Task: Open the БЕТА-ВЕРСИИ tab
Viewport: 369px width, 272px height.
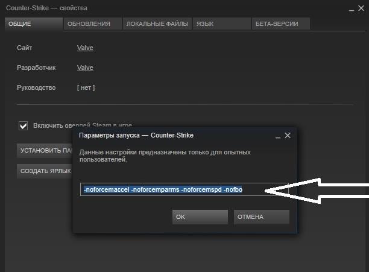Action: (x=281, y=24)
